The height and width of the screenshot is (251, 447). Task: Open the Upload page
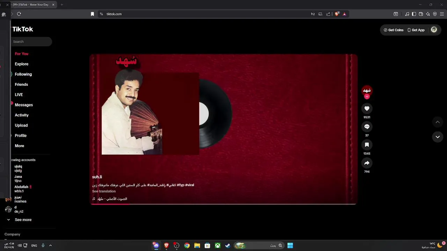pos(21,125)
